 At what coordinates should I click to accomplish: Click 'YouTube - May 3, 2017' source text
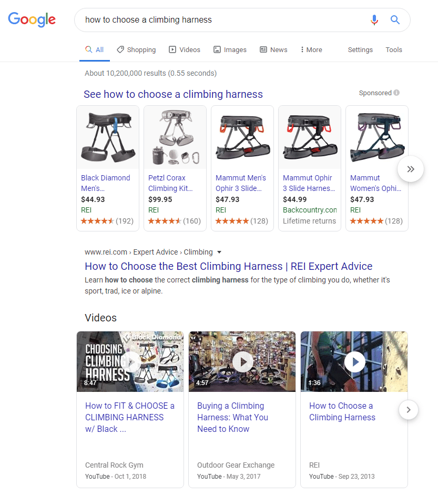tap(229, 477)
